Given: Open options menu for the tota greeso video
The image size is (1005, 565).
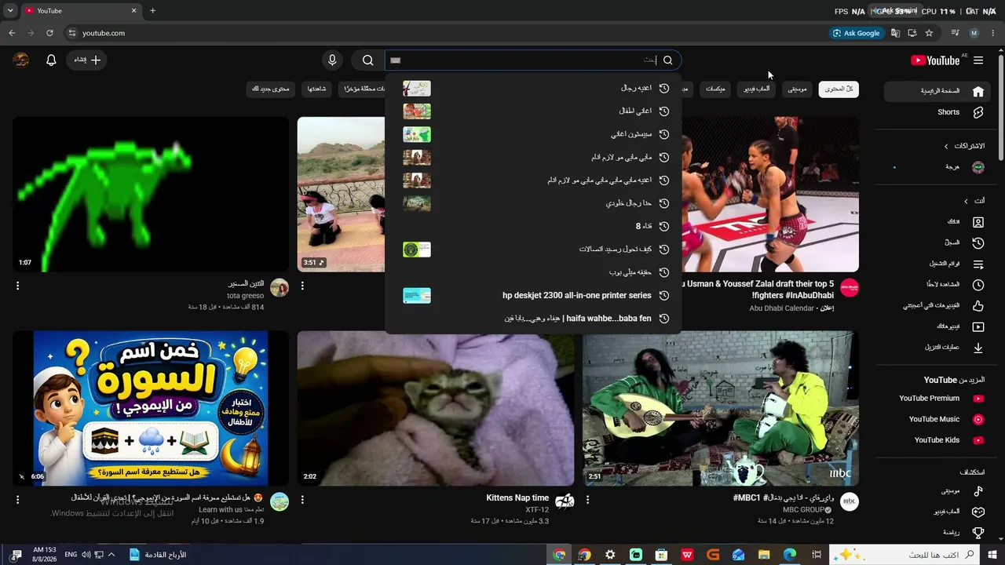Looking at the screenshot, I should click(17, 286).
